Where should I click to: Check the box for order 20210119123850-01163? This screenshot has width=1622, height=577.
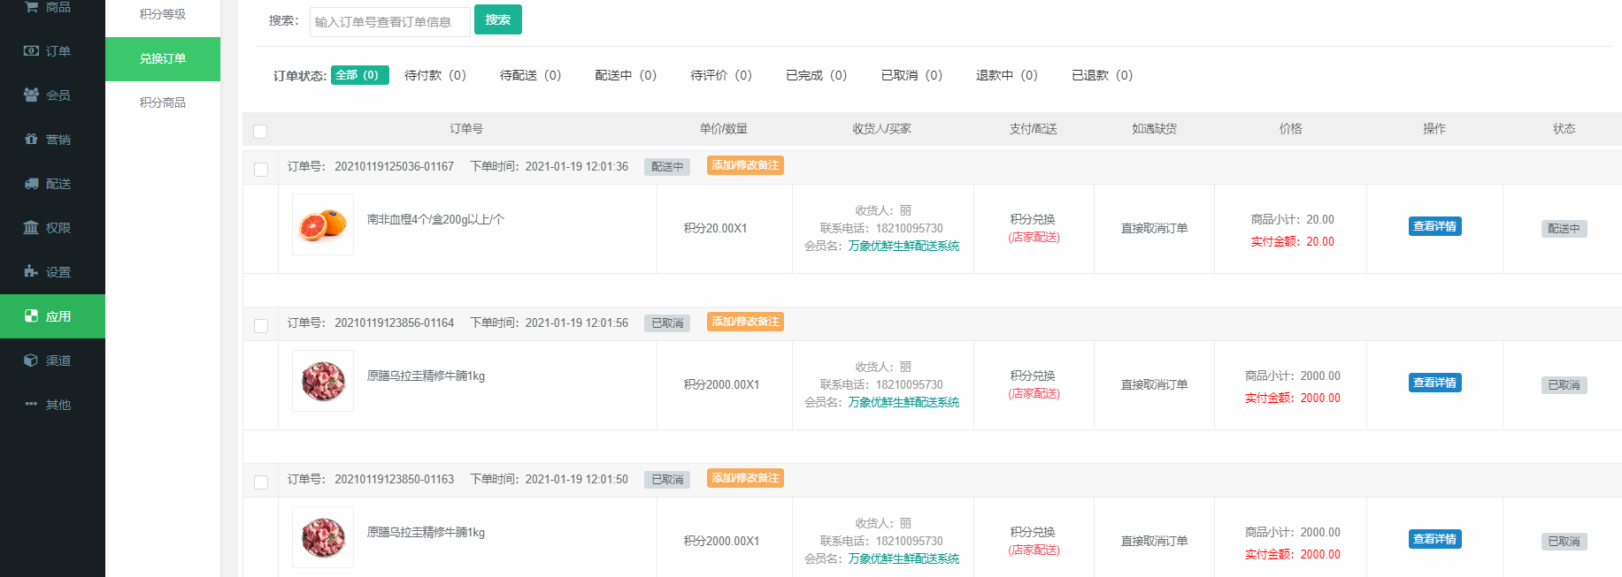coord(261,482)
